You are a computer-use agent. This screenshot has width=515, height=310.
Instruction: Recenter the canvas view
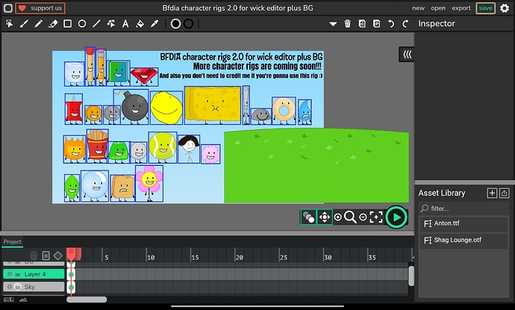[x=376, y=217]
